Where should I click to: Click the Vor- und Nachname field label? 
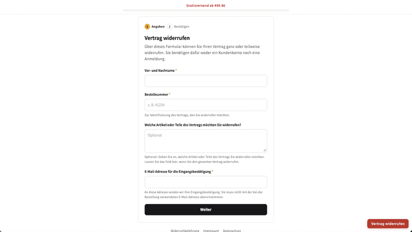click(x=161, y=71)
